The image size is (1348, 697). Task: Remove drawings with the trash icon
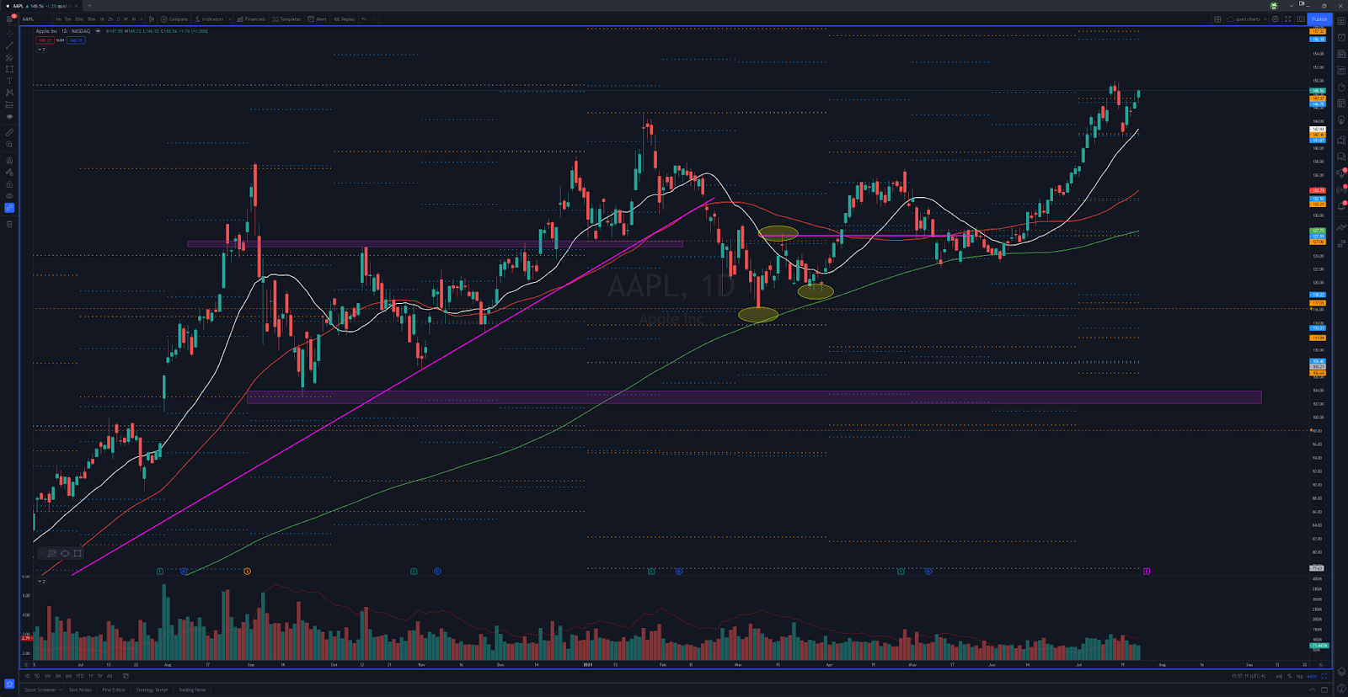pyautogui.click(x=9, y=224)
